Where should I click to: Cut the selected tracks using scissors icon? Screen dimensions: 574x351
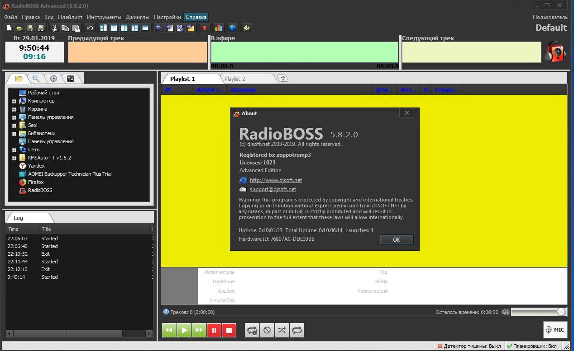point(54,28)
